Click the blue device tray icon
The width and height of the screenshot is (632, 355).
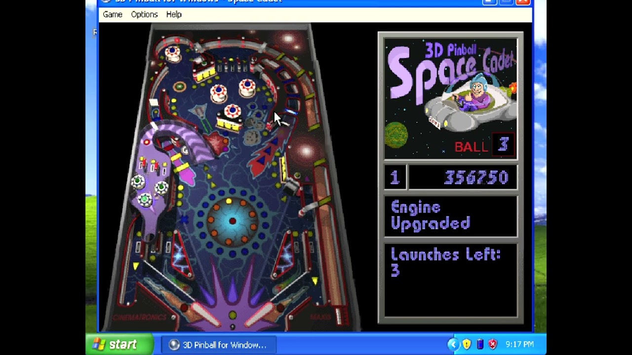[x=480, y=344]
